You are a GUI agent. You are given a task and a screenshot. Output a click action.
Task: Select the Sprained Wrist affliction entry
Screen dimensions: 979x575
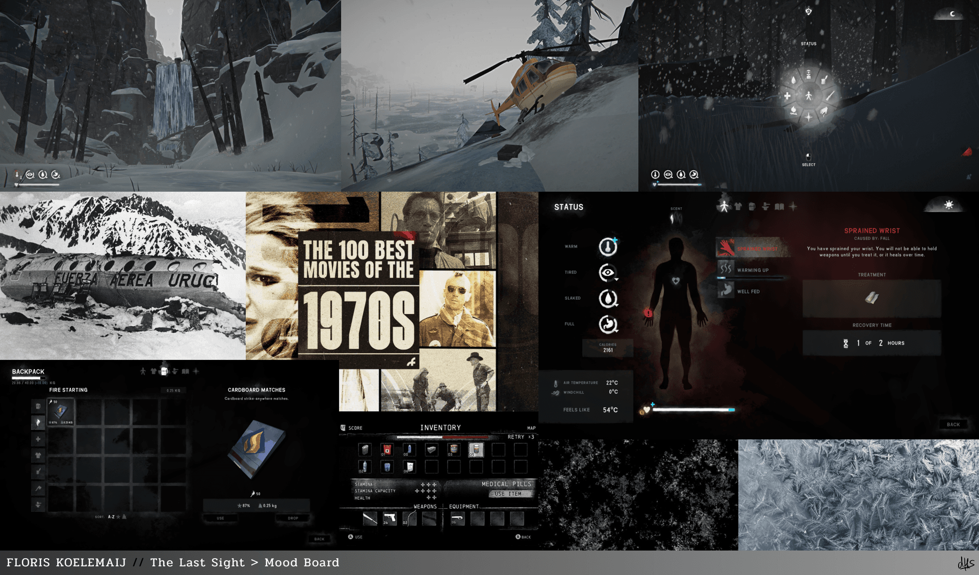click(x=754, y=248)
